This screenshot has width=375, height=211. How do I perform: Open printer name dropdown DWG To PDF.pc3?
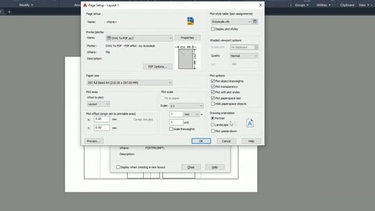(x=139, y=38)
